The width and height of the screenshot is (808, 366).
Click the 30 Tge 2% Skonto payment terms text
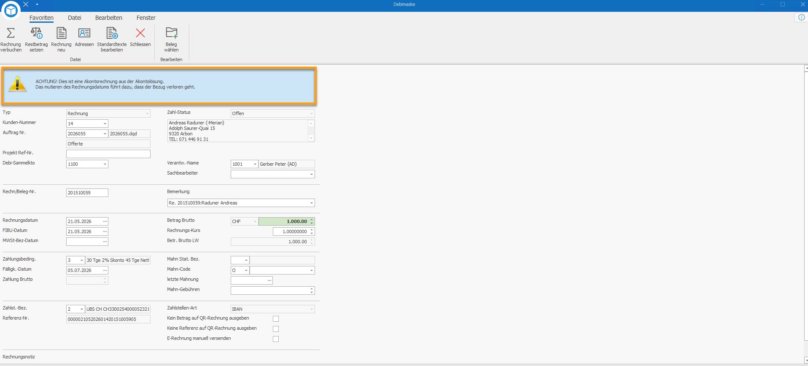pyautogui.click(x=118, y=260)
